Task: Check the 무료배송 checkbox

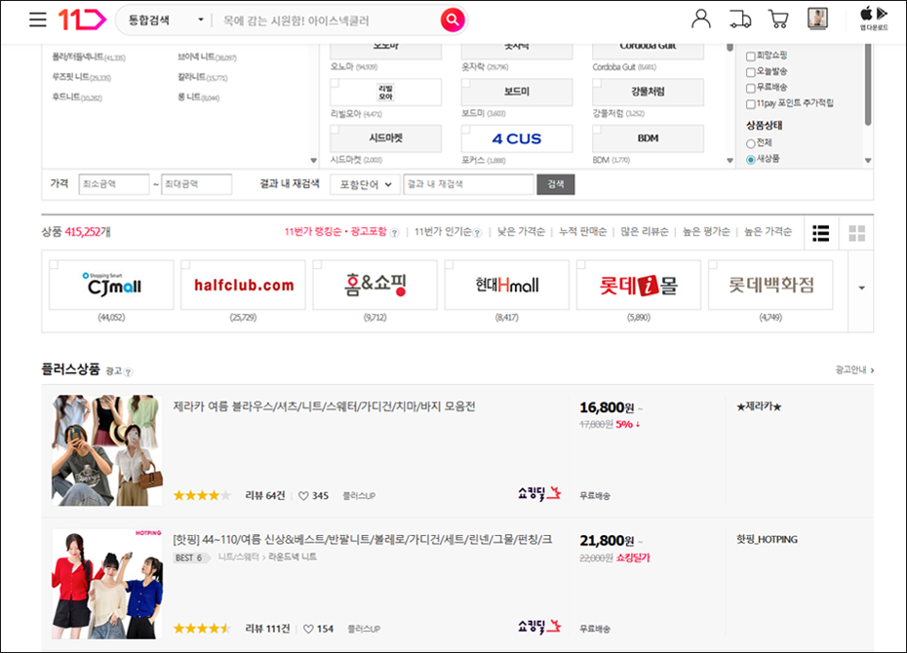Action: pyautogui.click(x=751, y=88)
